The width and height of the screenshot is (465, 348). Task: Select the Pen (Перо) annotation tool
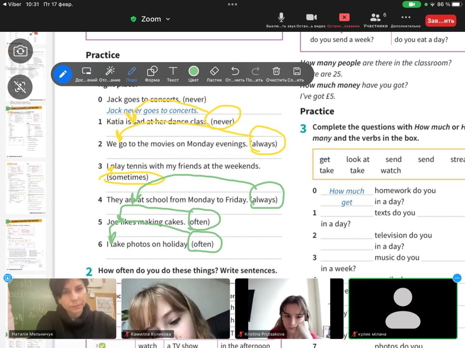132,74
